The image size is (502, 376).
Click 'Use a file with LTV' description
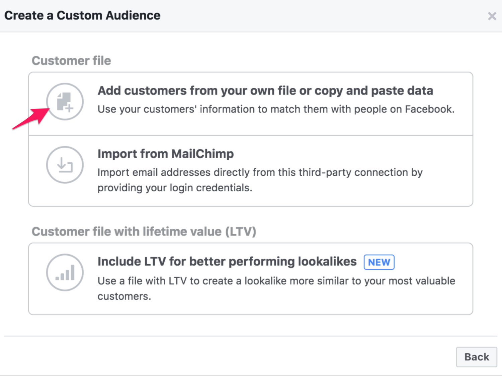pos(276,289)
